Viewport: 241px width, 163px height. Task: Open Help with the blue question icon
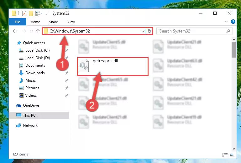pyautogui.click(x=233, y=22)
